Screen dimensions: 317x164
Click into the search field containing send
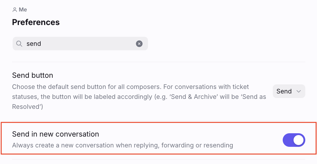[x=80, y=44]
